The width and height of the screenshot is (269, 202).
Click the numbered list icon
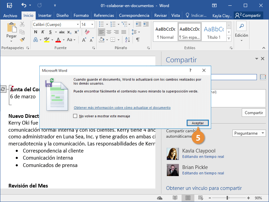pyautogui.click(x=113, y=24)
